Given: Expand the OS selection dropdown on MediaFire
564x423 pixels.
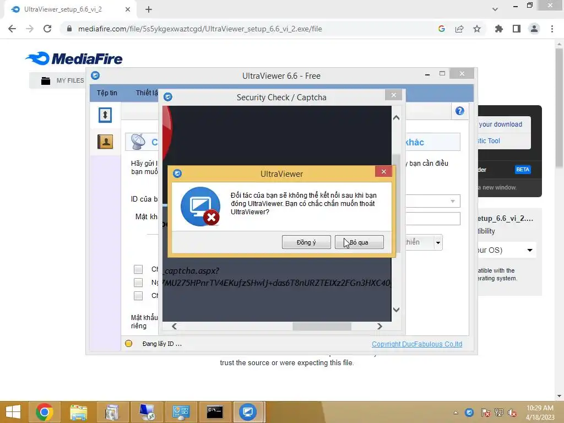Looking at the screenshot, I should pyautogui.click(x=530, y=250).
